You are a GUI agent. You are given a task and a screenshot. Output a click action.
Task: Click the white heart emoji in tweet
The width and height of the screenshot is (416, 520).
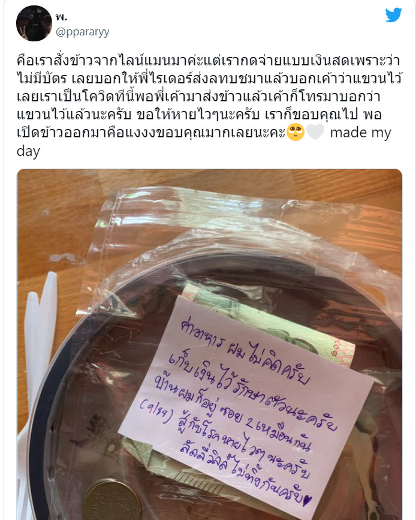315,132
